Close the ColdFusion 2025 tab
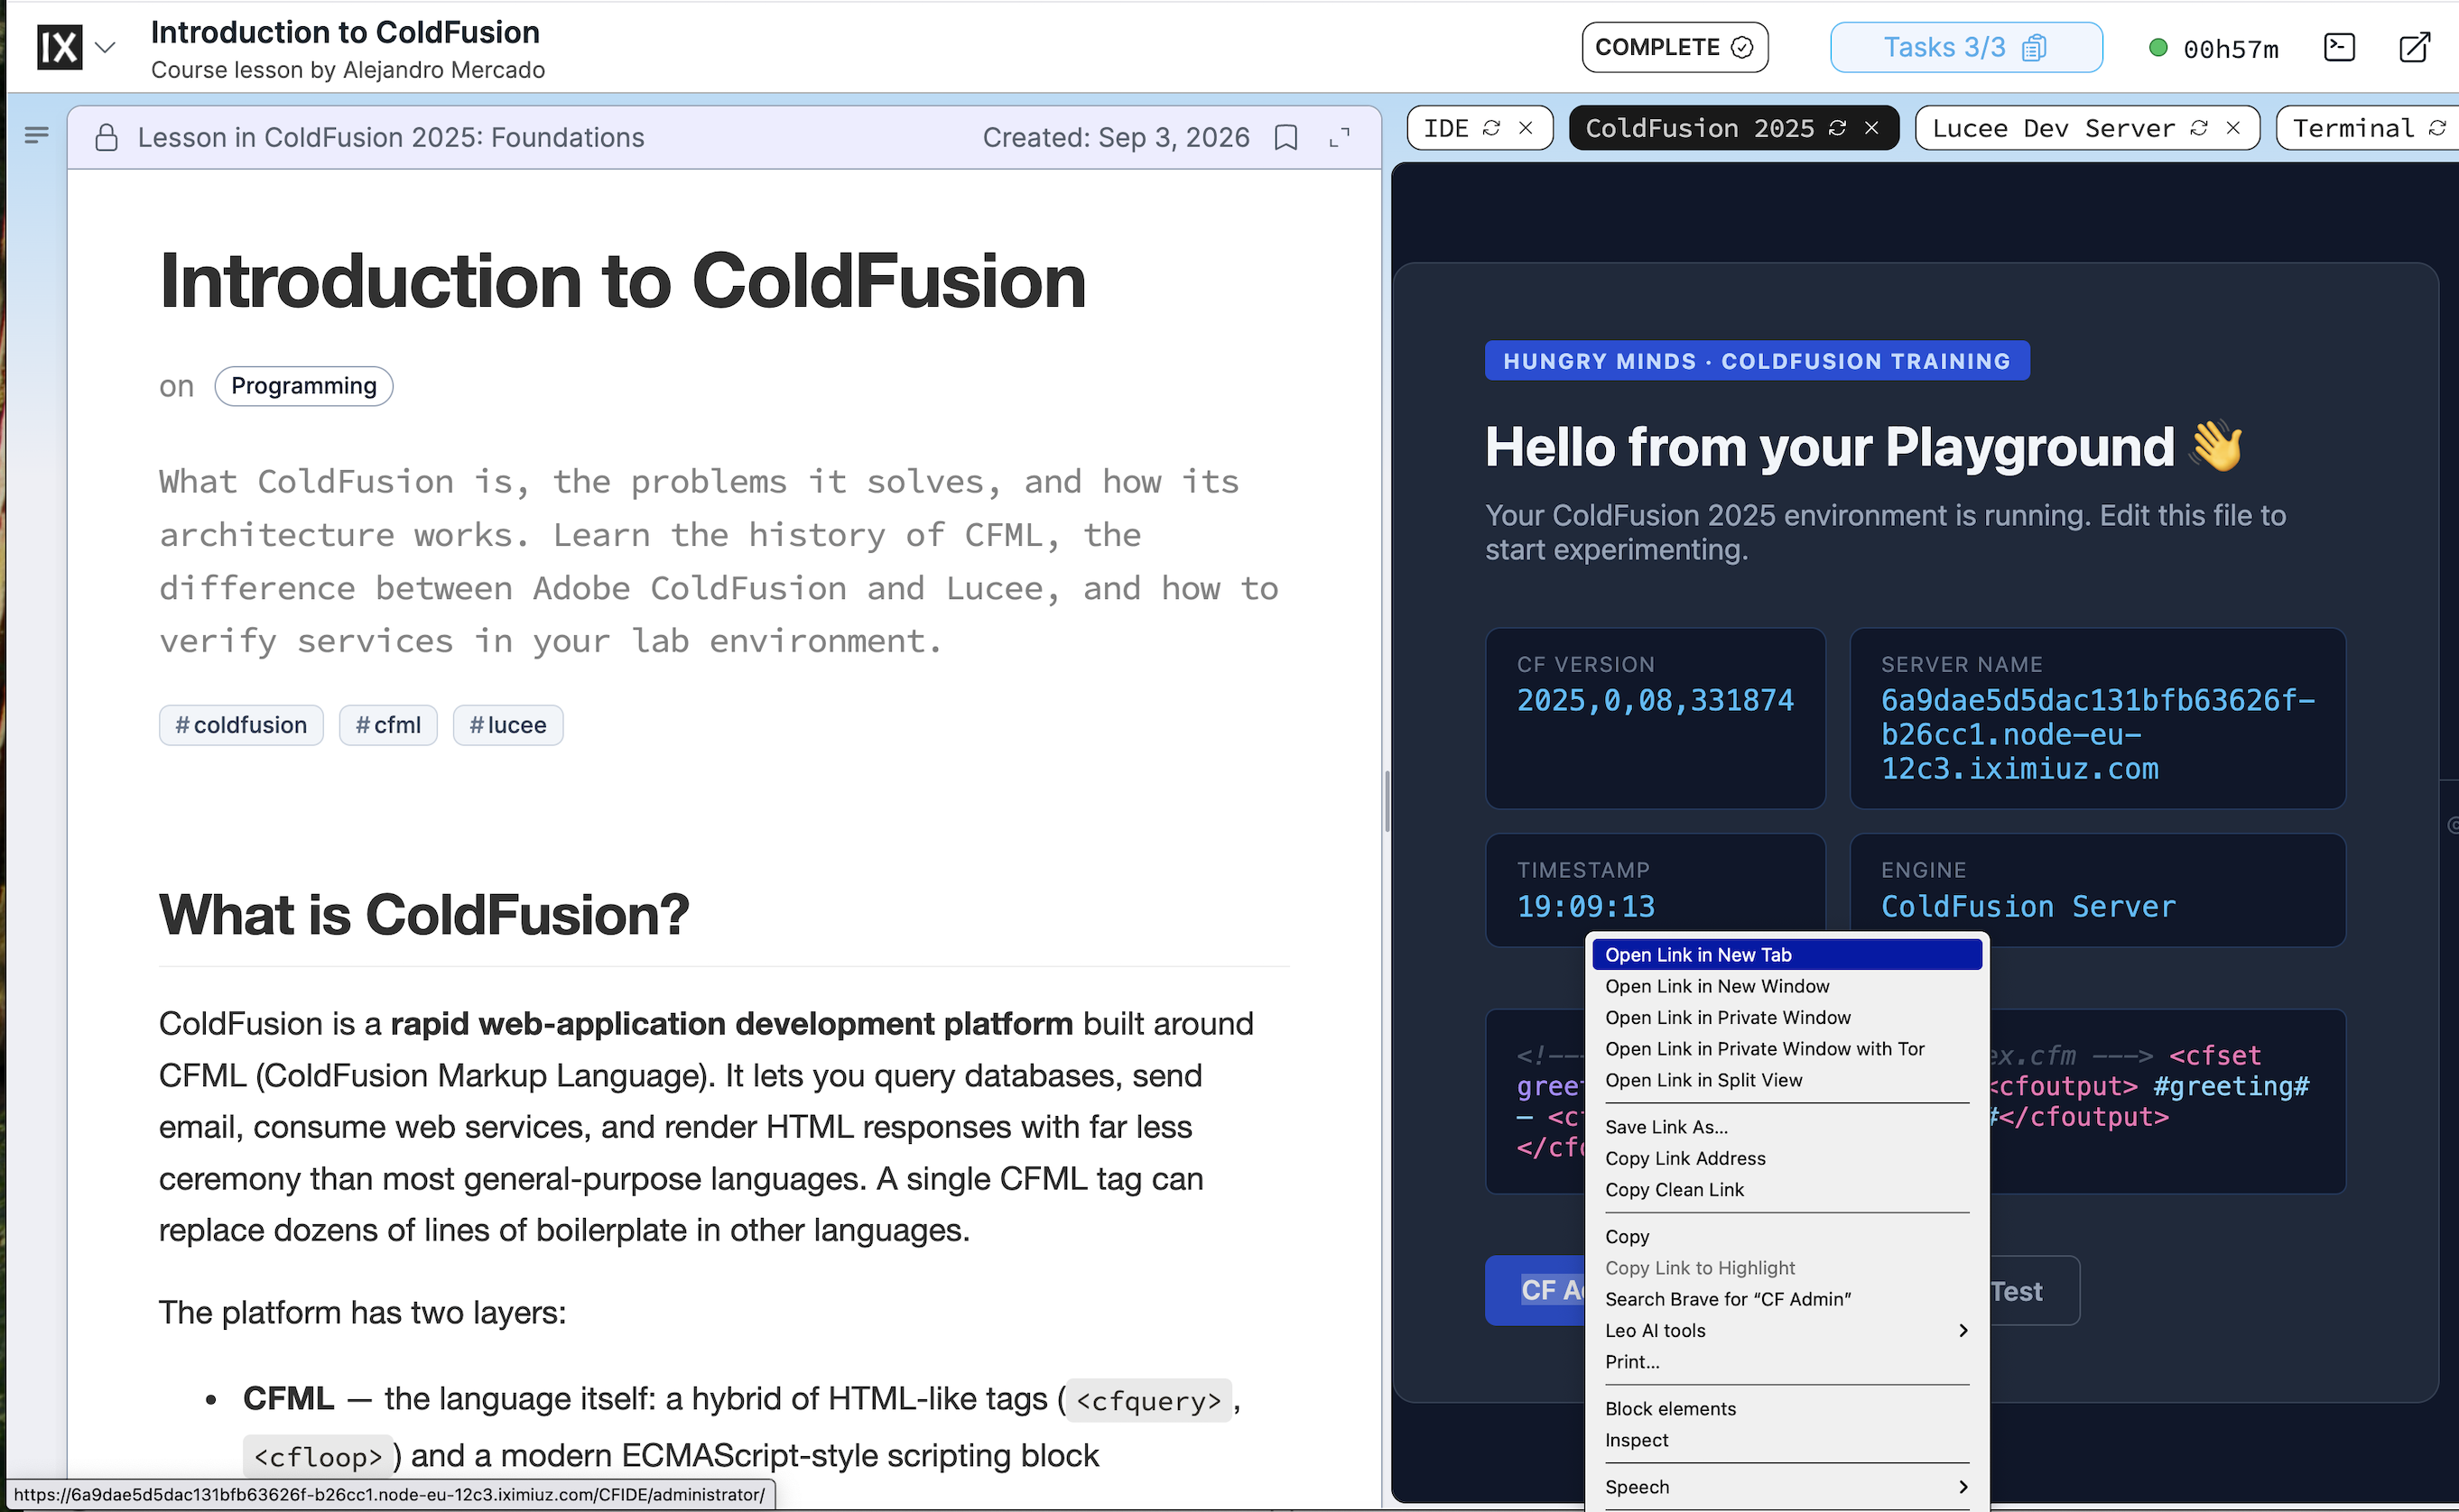2459x1512 pixels. [x=1871, y=128]
